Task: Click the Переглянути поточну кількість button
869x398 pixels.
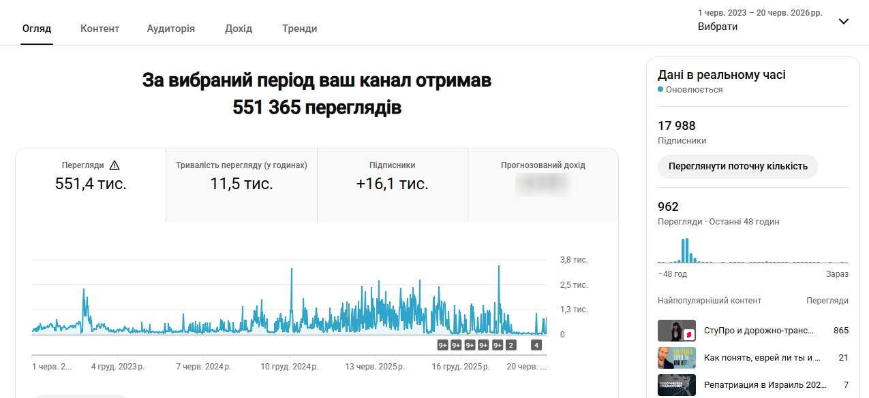Action: (x=738, y=167)
